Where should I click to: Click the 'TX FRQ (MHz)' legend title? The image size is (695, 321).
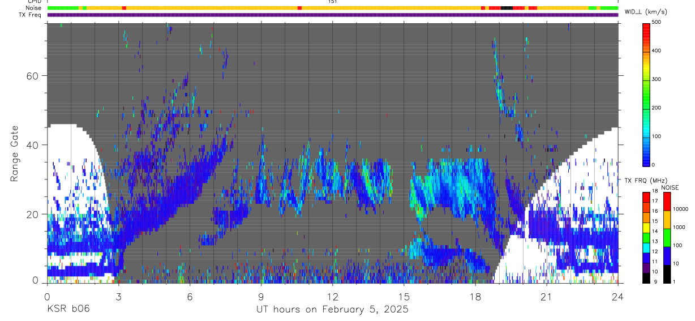pos(646,181)
